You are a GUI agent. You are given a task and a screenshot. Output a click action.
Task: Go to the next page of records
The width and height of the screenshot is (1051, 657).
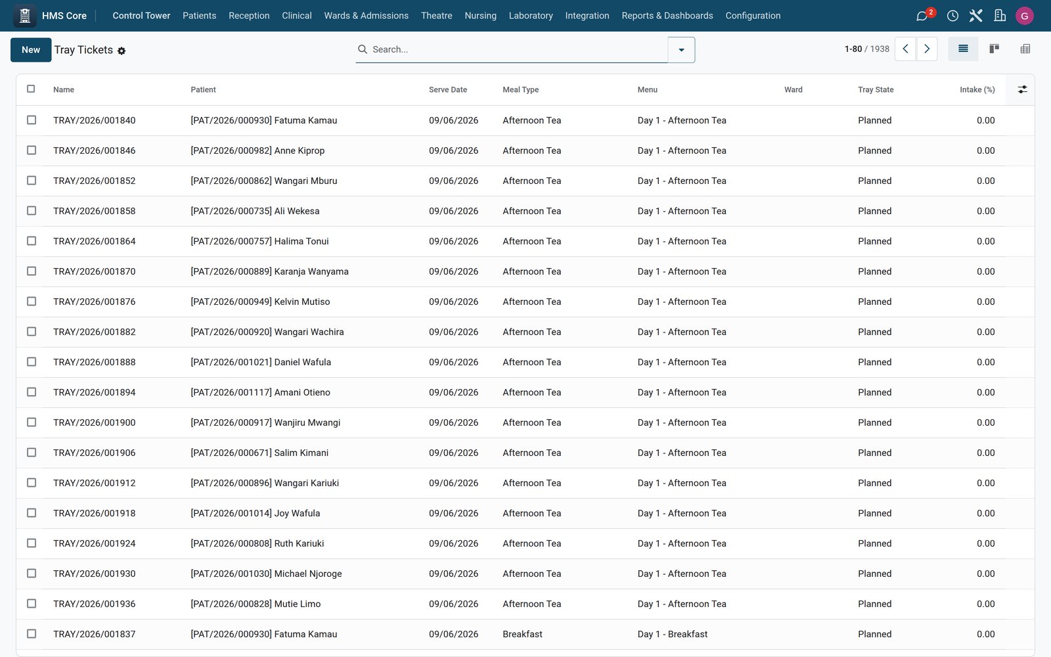(x=927, y=49)
